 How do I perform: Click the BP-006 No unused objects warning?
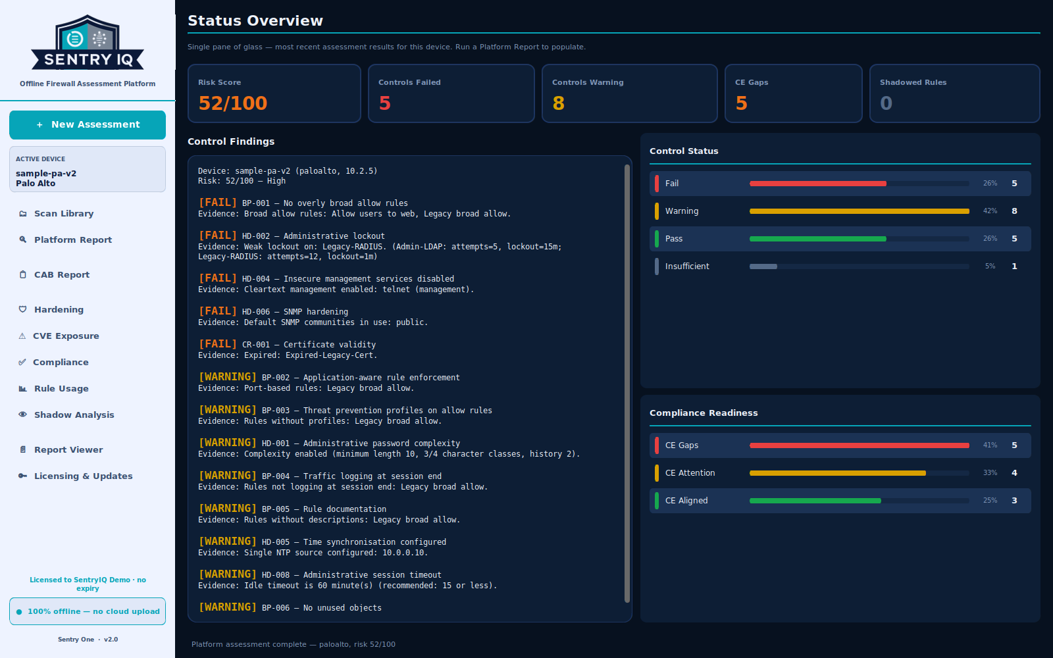290,607
